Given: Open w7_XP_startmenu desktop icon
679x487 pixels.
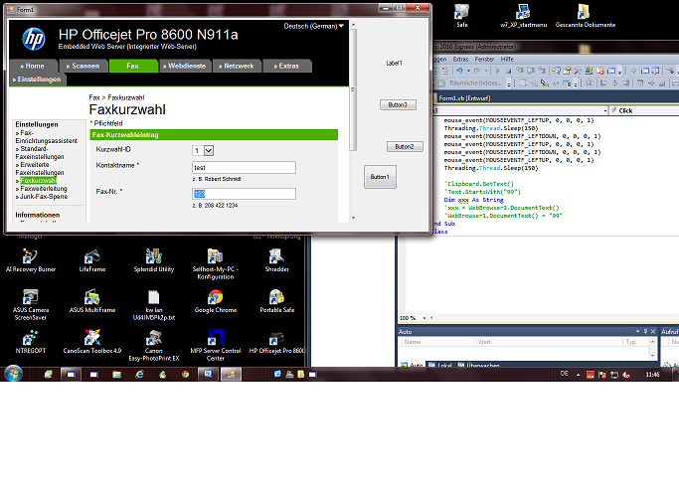Looking at the screenshot, I should pyautogui.click(x=524, y=16).
